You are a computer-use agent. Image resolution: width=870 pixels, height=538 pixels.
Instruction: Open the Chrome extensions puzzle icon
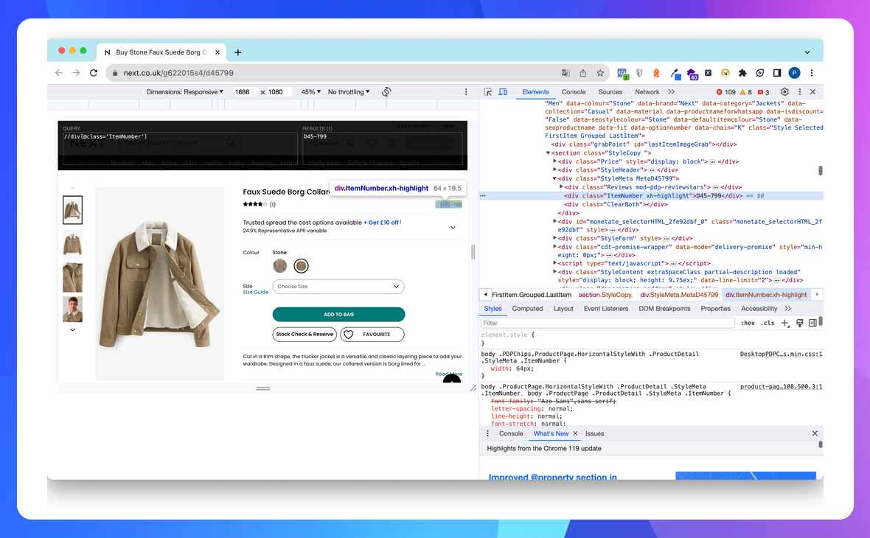742,73
